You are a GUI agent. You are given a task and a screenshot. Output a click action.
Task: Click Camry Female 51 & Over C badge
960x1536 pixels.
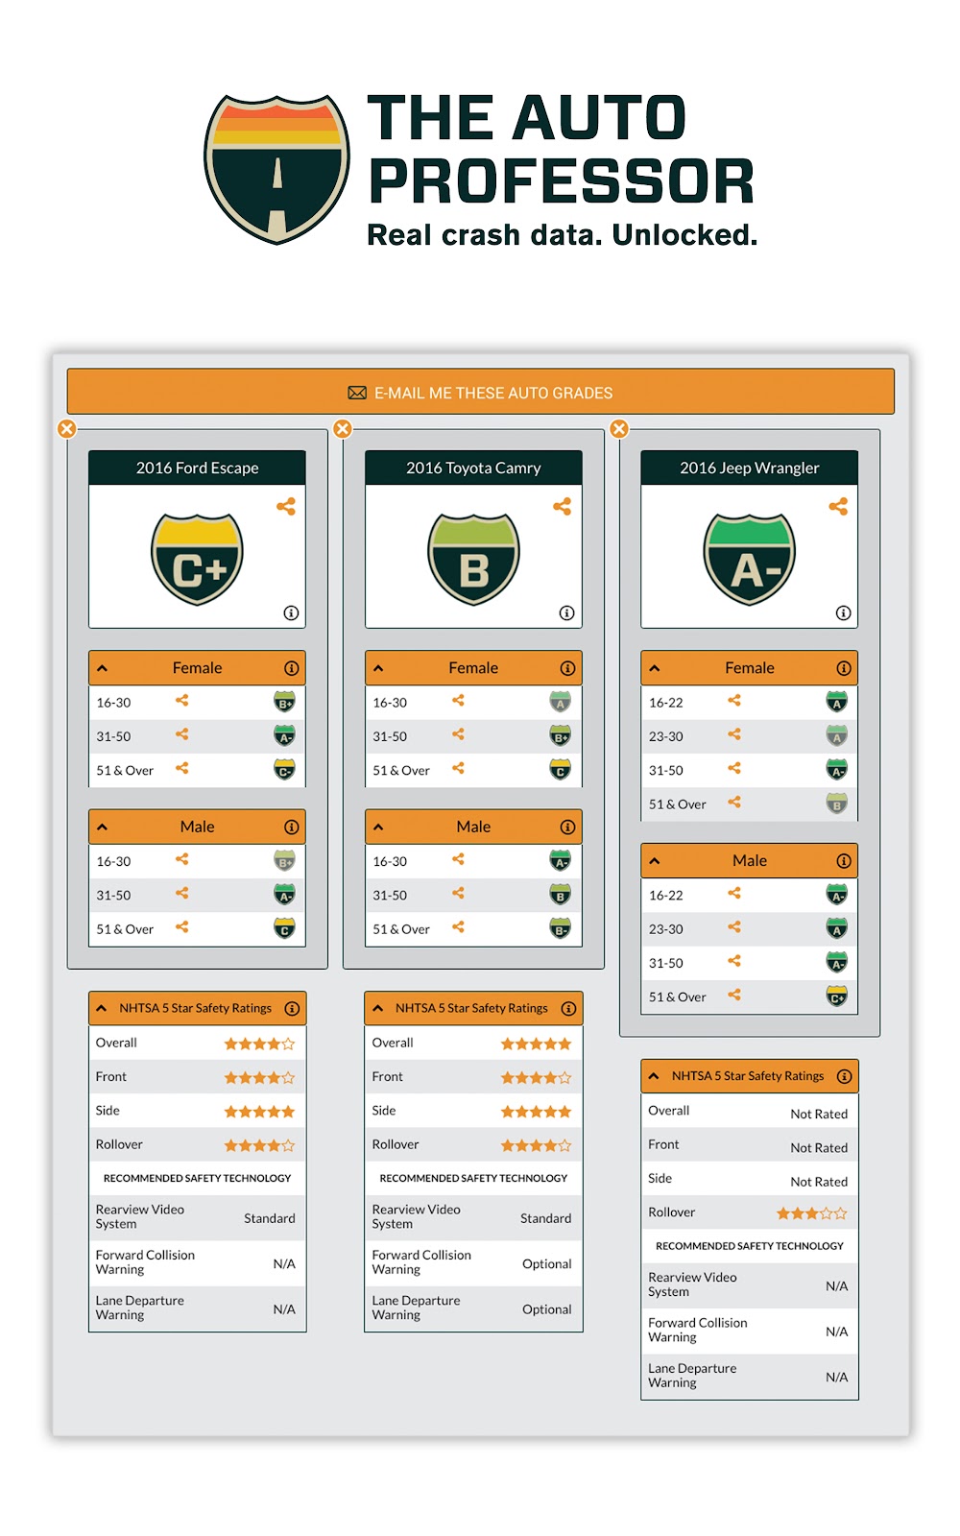click(x=561, y=770)
